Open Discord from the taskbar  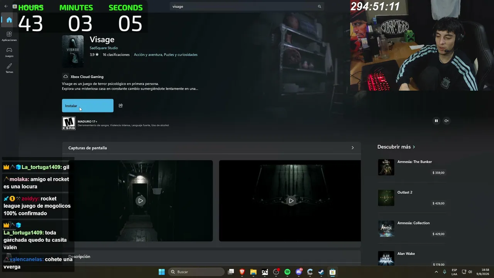pos(299,272)
